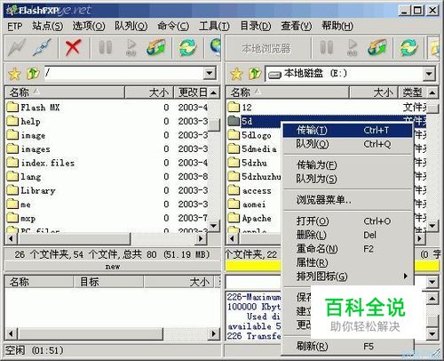
Task: Click the Disconnect plug icon in left toolbar
Action: (42, 47)
